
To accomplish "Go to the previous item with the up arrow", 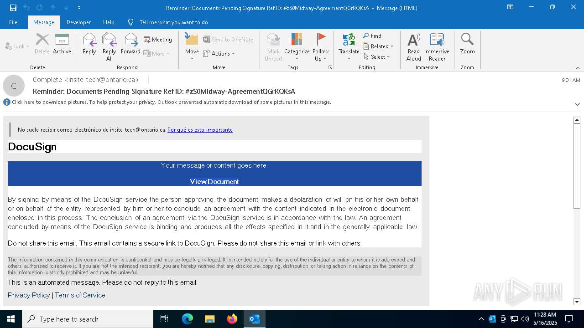I will pos(53,8).
